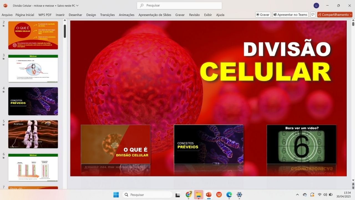355x200 pixels.
Task: Open the comments pane icon
Action: [313, 15]
